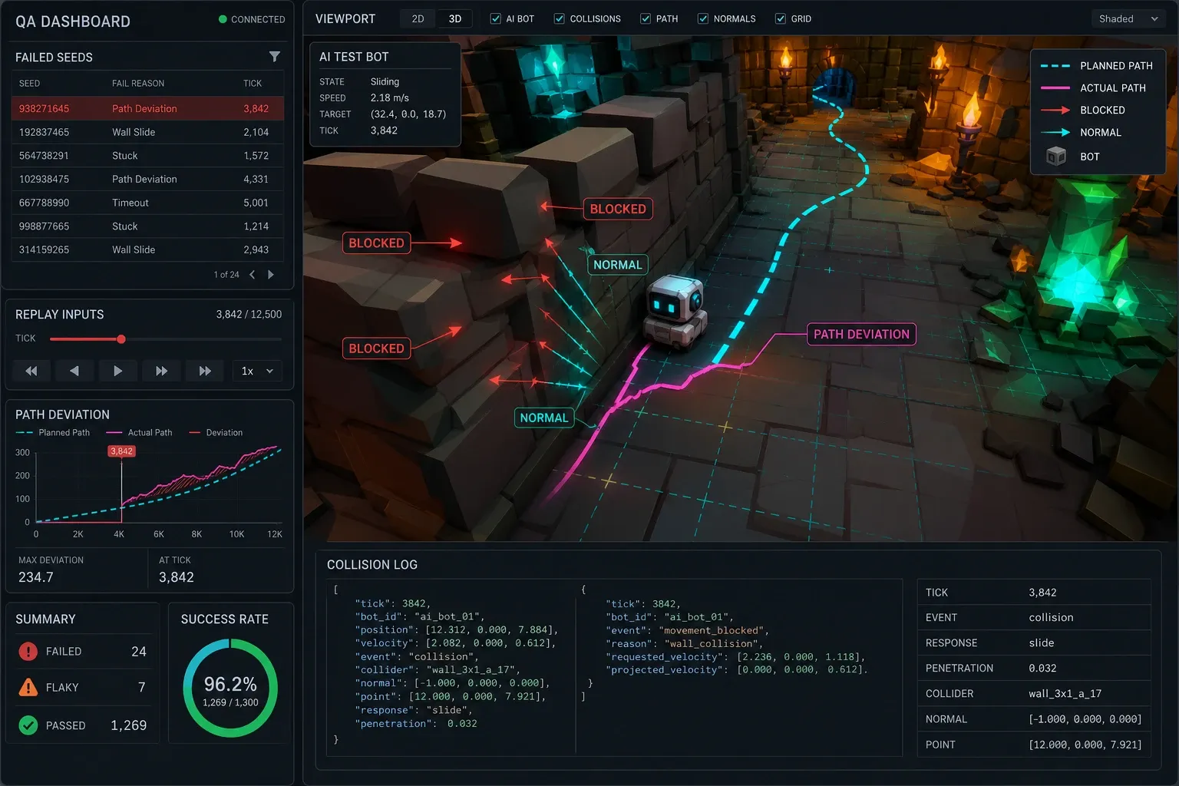The height and width of the screenshot is (786, 1179).
Task: Select seed 314159265 Wall Slide row
Action: coord(147,249)
